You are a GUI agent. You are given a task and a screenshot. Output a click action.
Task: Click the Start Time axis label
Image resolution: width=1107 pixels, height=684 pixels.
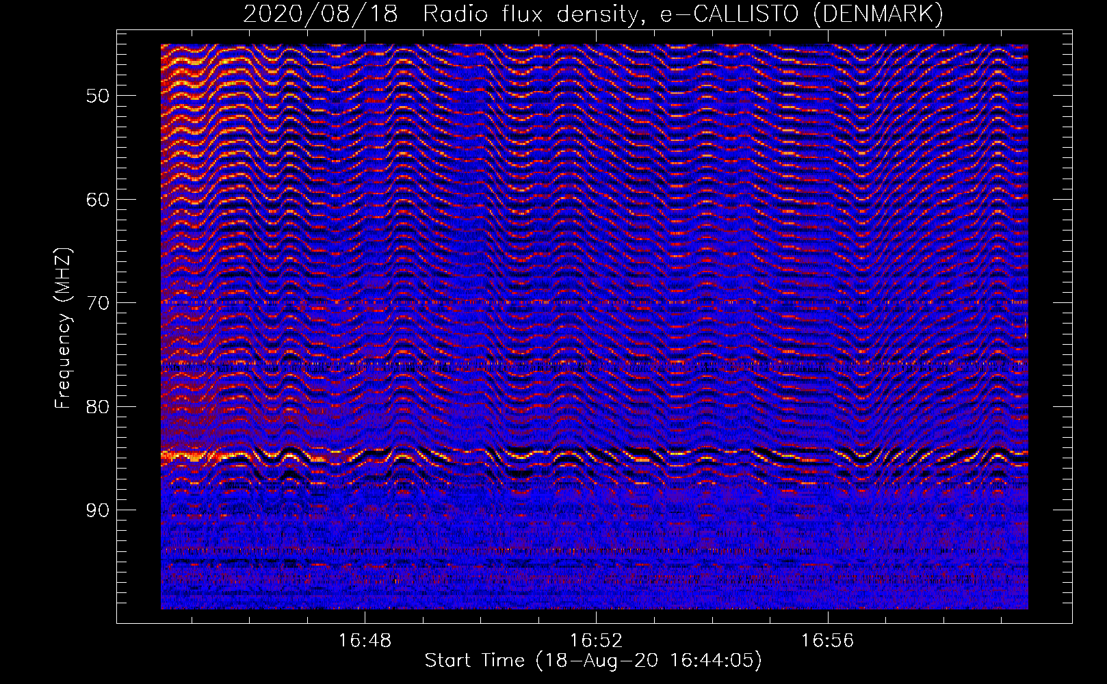coord(593,661)
